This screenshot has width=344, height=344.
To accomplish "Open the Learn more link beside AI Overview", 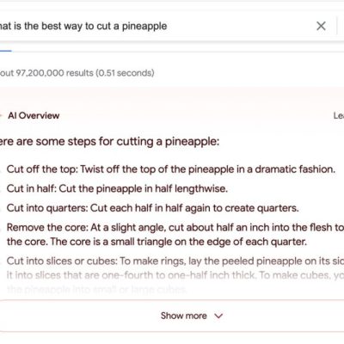I will point(339,115).
